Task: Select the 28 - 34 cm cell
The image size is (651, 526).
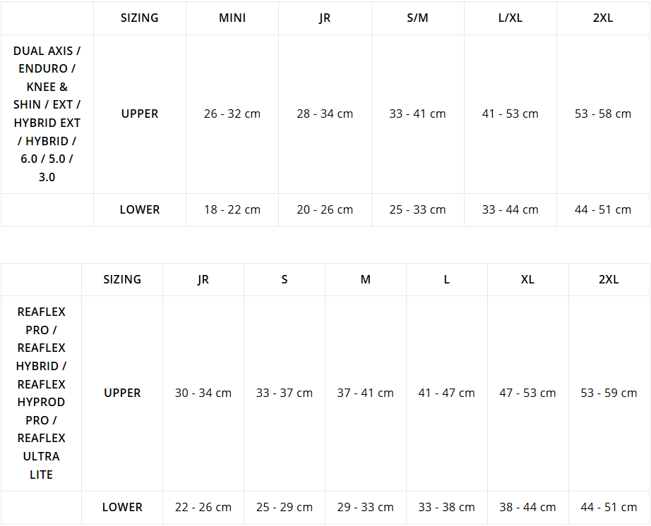Action: pyautogui.click(x=325, y=114)
